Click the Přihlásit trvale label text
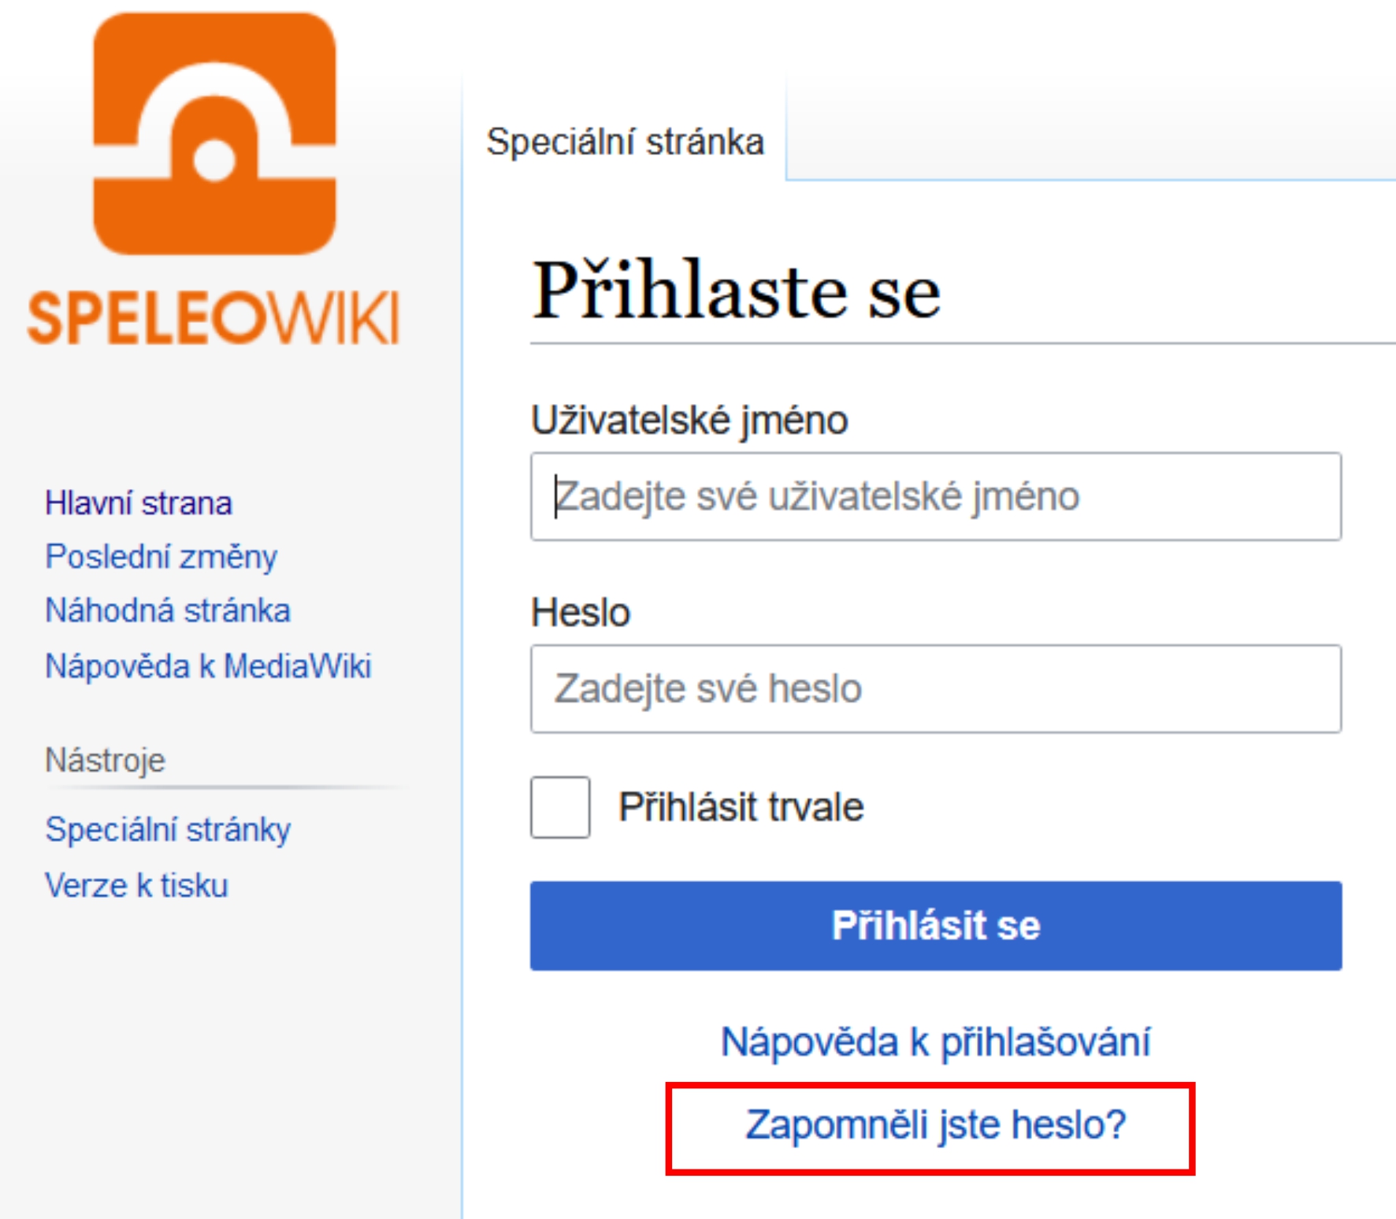1396x1219 pixels. [x=741, y=807]
